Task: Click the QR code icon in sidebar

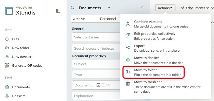Action: coord(7,66)
